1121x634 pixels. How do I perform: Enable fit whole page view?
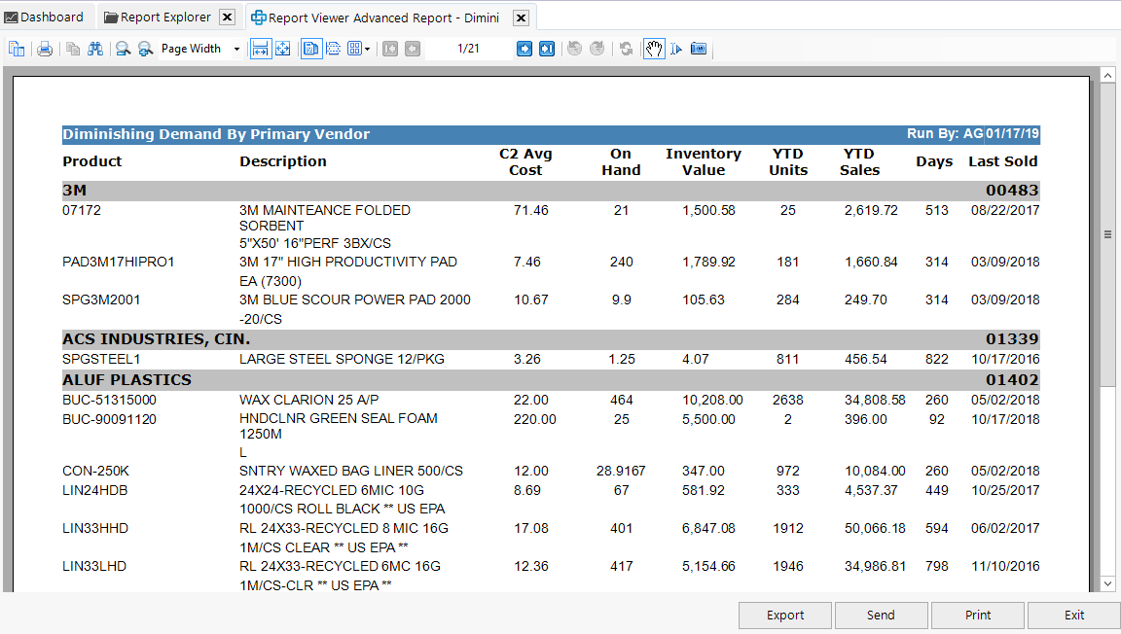click(283, 48)
